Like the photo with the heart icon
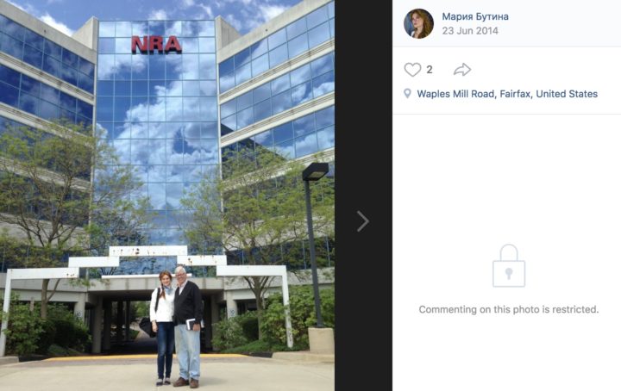The height and width of the screenshot is (391, 621). click(x=412, y=70)
